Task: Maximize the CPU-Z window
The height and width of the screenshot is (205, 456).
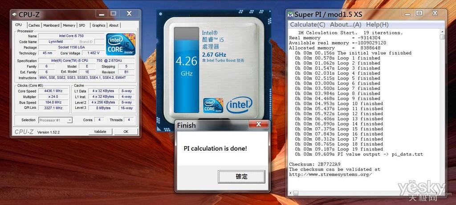Action: [114, 14]
